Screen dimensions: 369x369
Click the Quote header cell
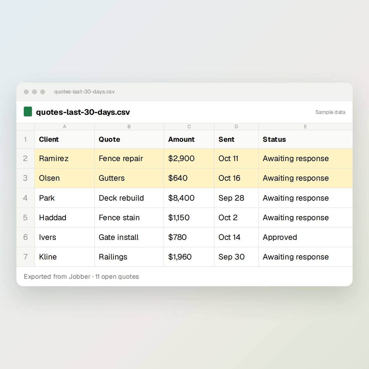click(x=129, y=139)
